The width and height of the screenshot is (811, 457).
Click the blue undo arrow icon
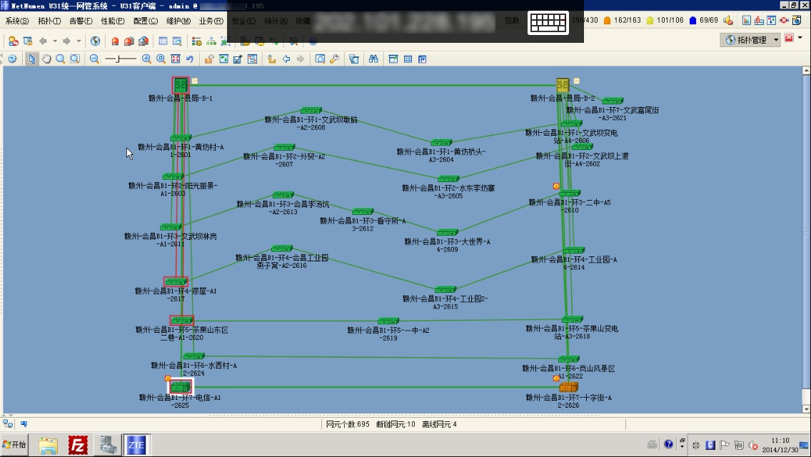(x=190, y=59)
